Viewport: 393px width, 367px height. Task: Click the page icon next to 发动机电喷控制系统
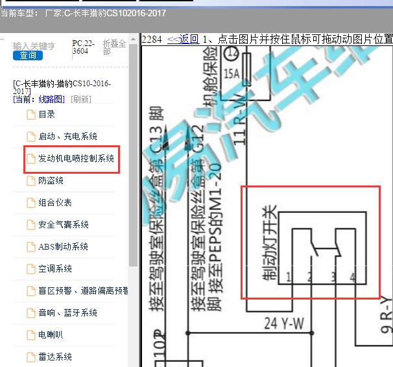tap(31, 159)
